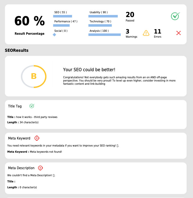193x198 pixels.
Task: Click the green Passed checkmark icon
Action: pyautogui.click(x=175, y=16)
